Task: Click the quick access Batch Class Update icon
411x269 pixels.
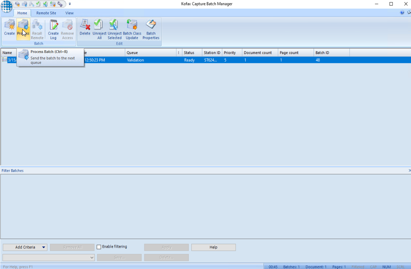Action: pos(53,4)
